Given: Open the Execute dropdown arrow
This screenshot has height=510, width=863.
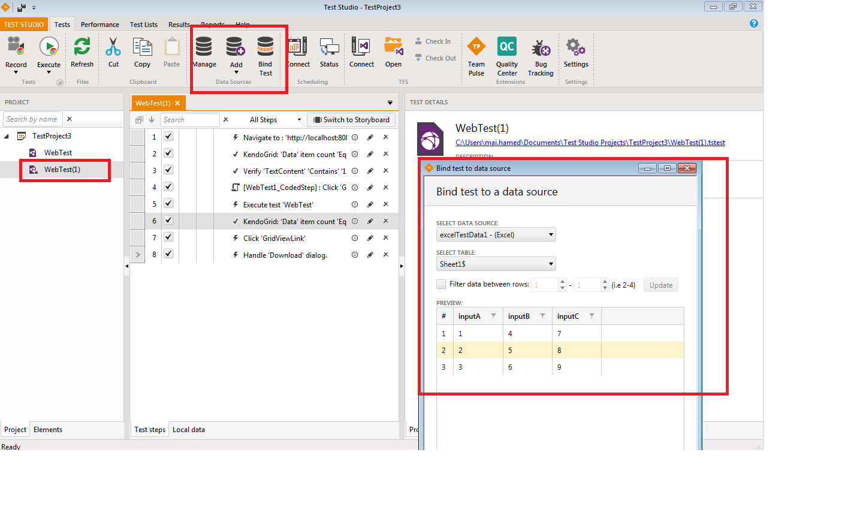Looking at the screenshot, I should [x=49, y=73].
